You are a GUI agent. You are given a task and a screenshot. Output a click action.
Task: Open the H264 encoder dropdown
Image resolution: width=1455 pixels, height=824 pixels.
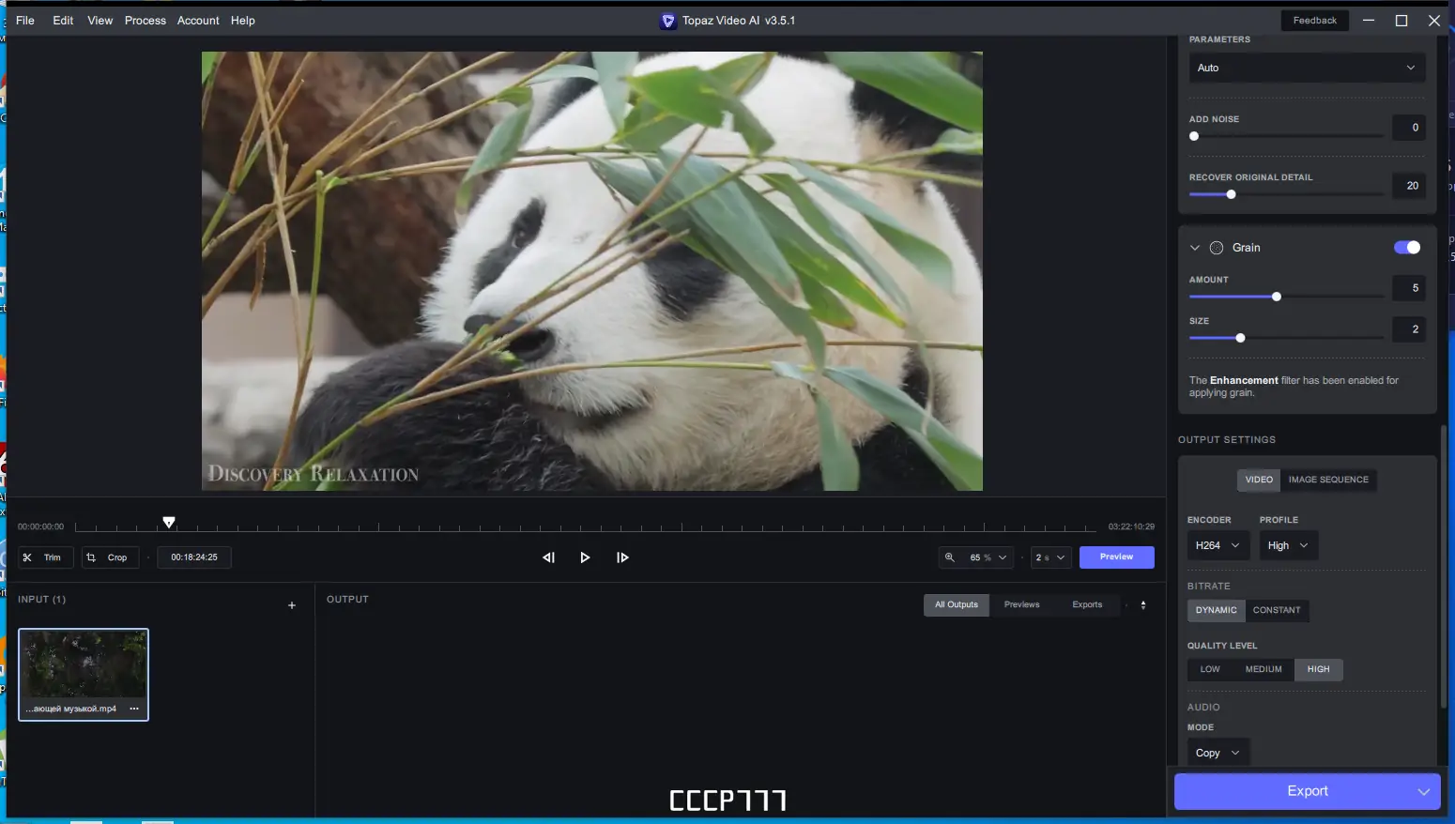[x=1218, y=545]
